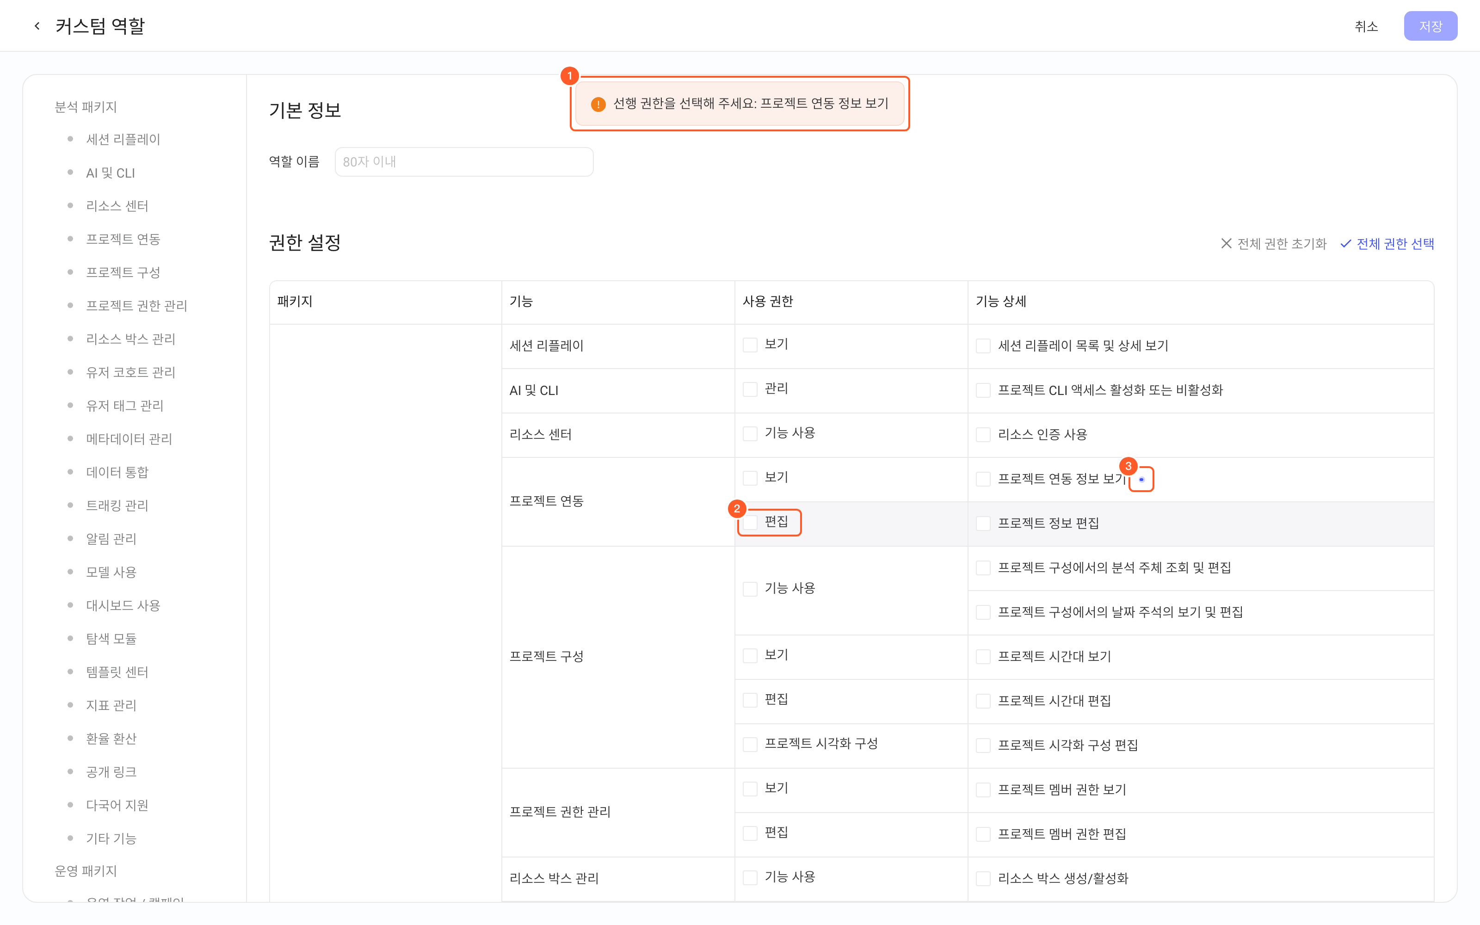Check 편집 permission for 프로젝트 연동
This screenshot has width=1480, height=925.
point(750,522)
